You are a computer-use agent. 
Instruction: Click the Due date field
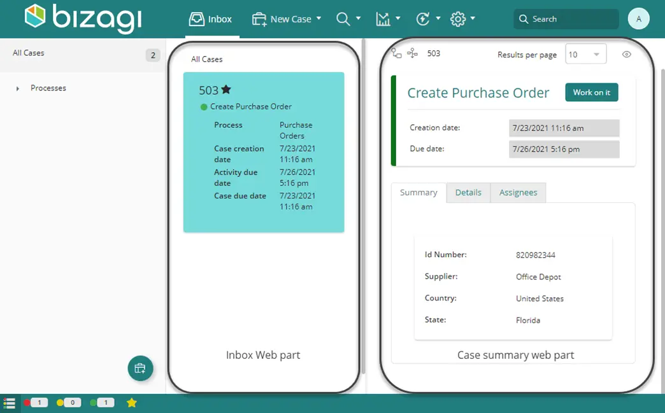point(564,149)
